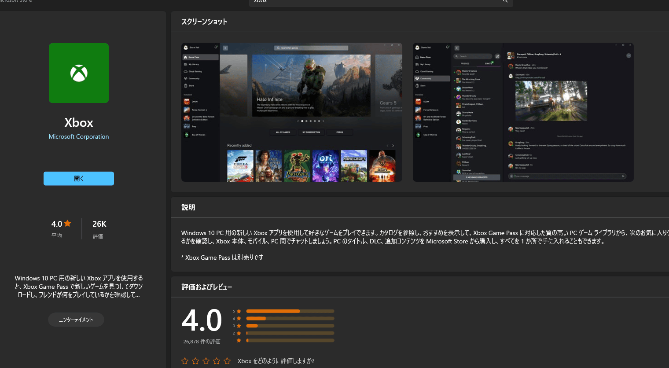Image resolution: width=669 pixels, height=368 pixels.
Task: Click the first rating star to rate Xbox
Action: 185,361
